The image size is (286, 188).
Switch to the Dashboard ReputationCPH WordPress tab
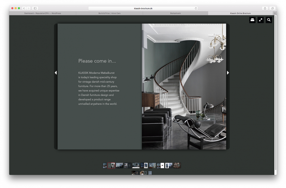tap(43, 13)
